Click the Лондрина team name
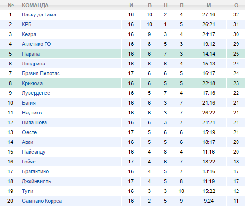The width and height of the screenshot is (245, 206). click(33, 64)
